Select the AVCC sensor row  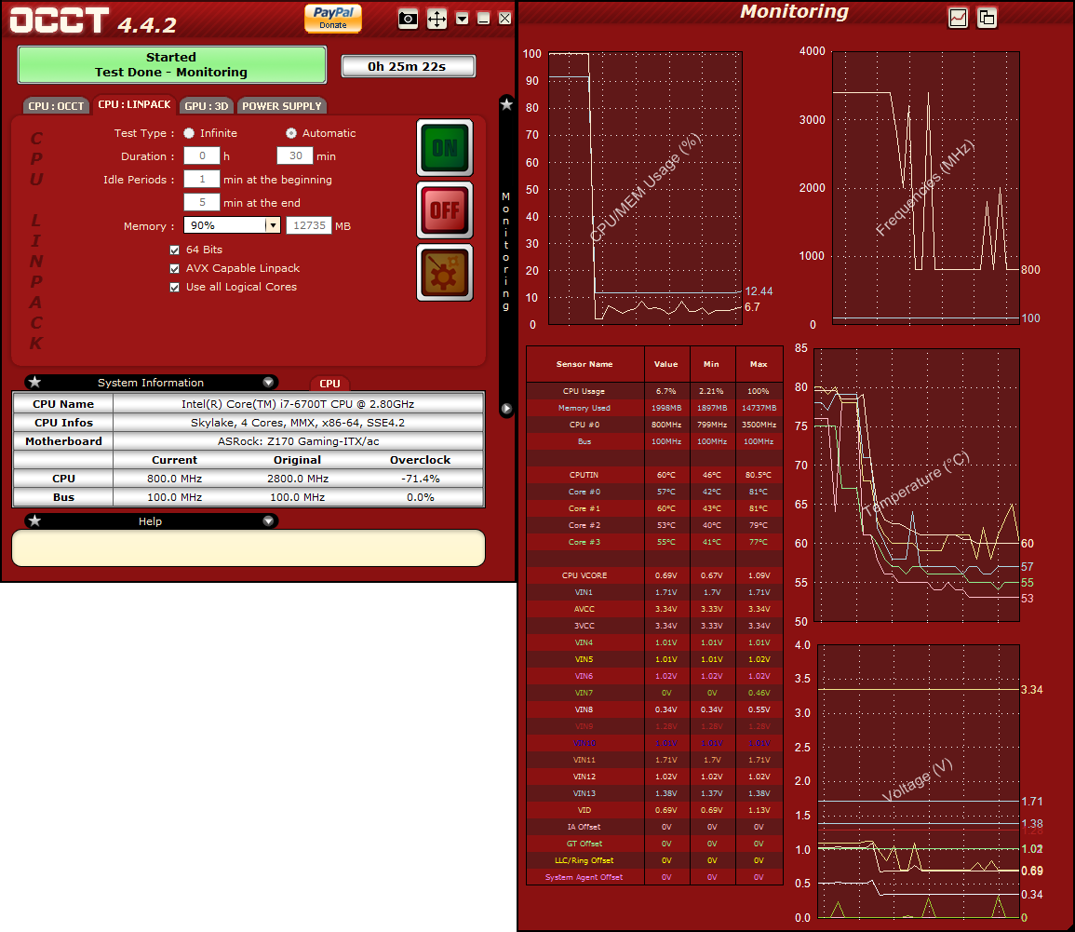coord(654,609)
